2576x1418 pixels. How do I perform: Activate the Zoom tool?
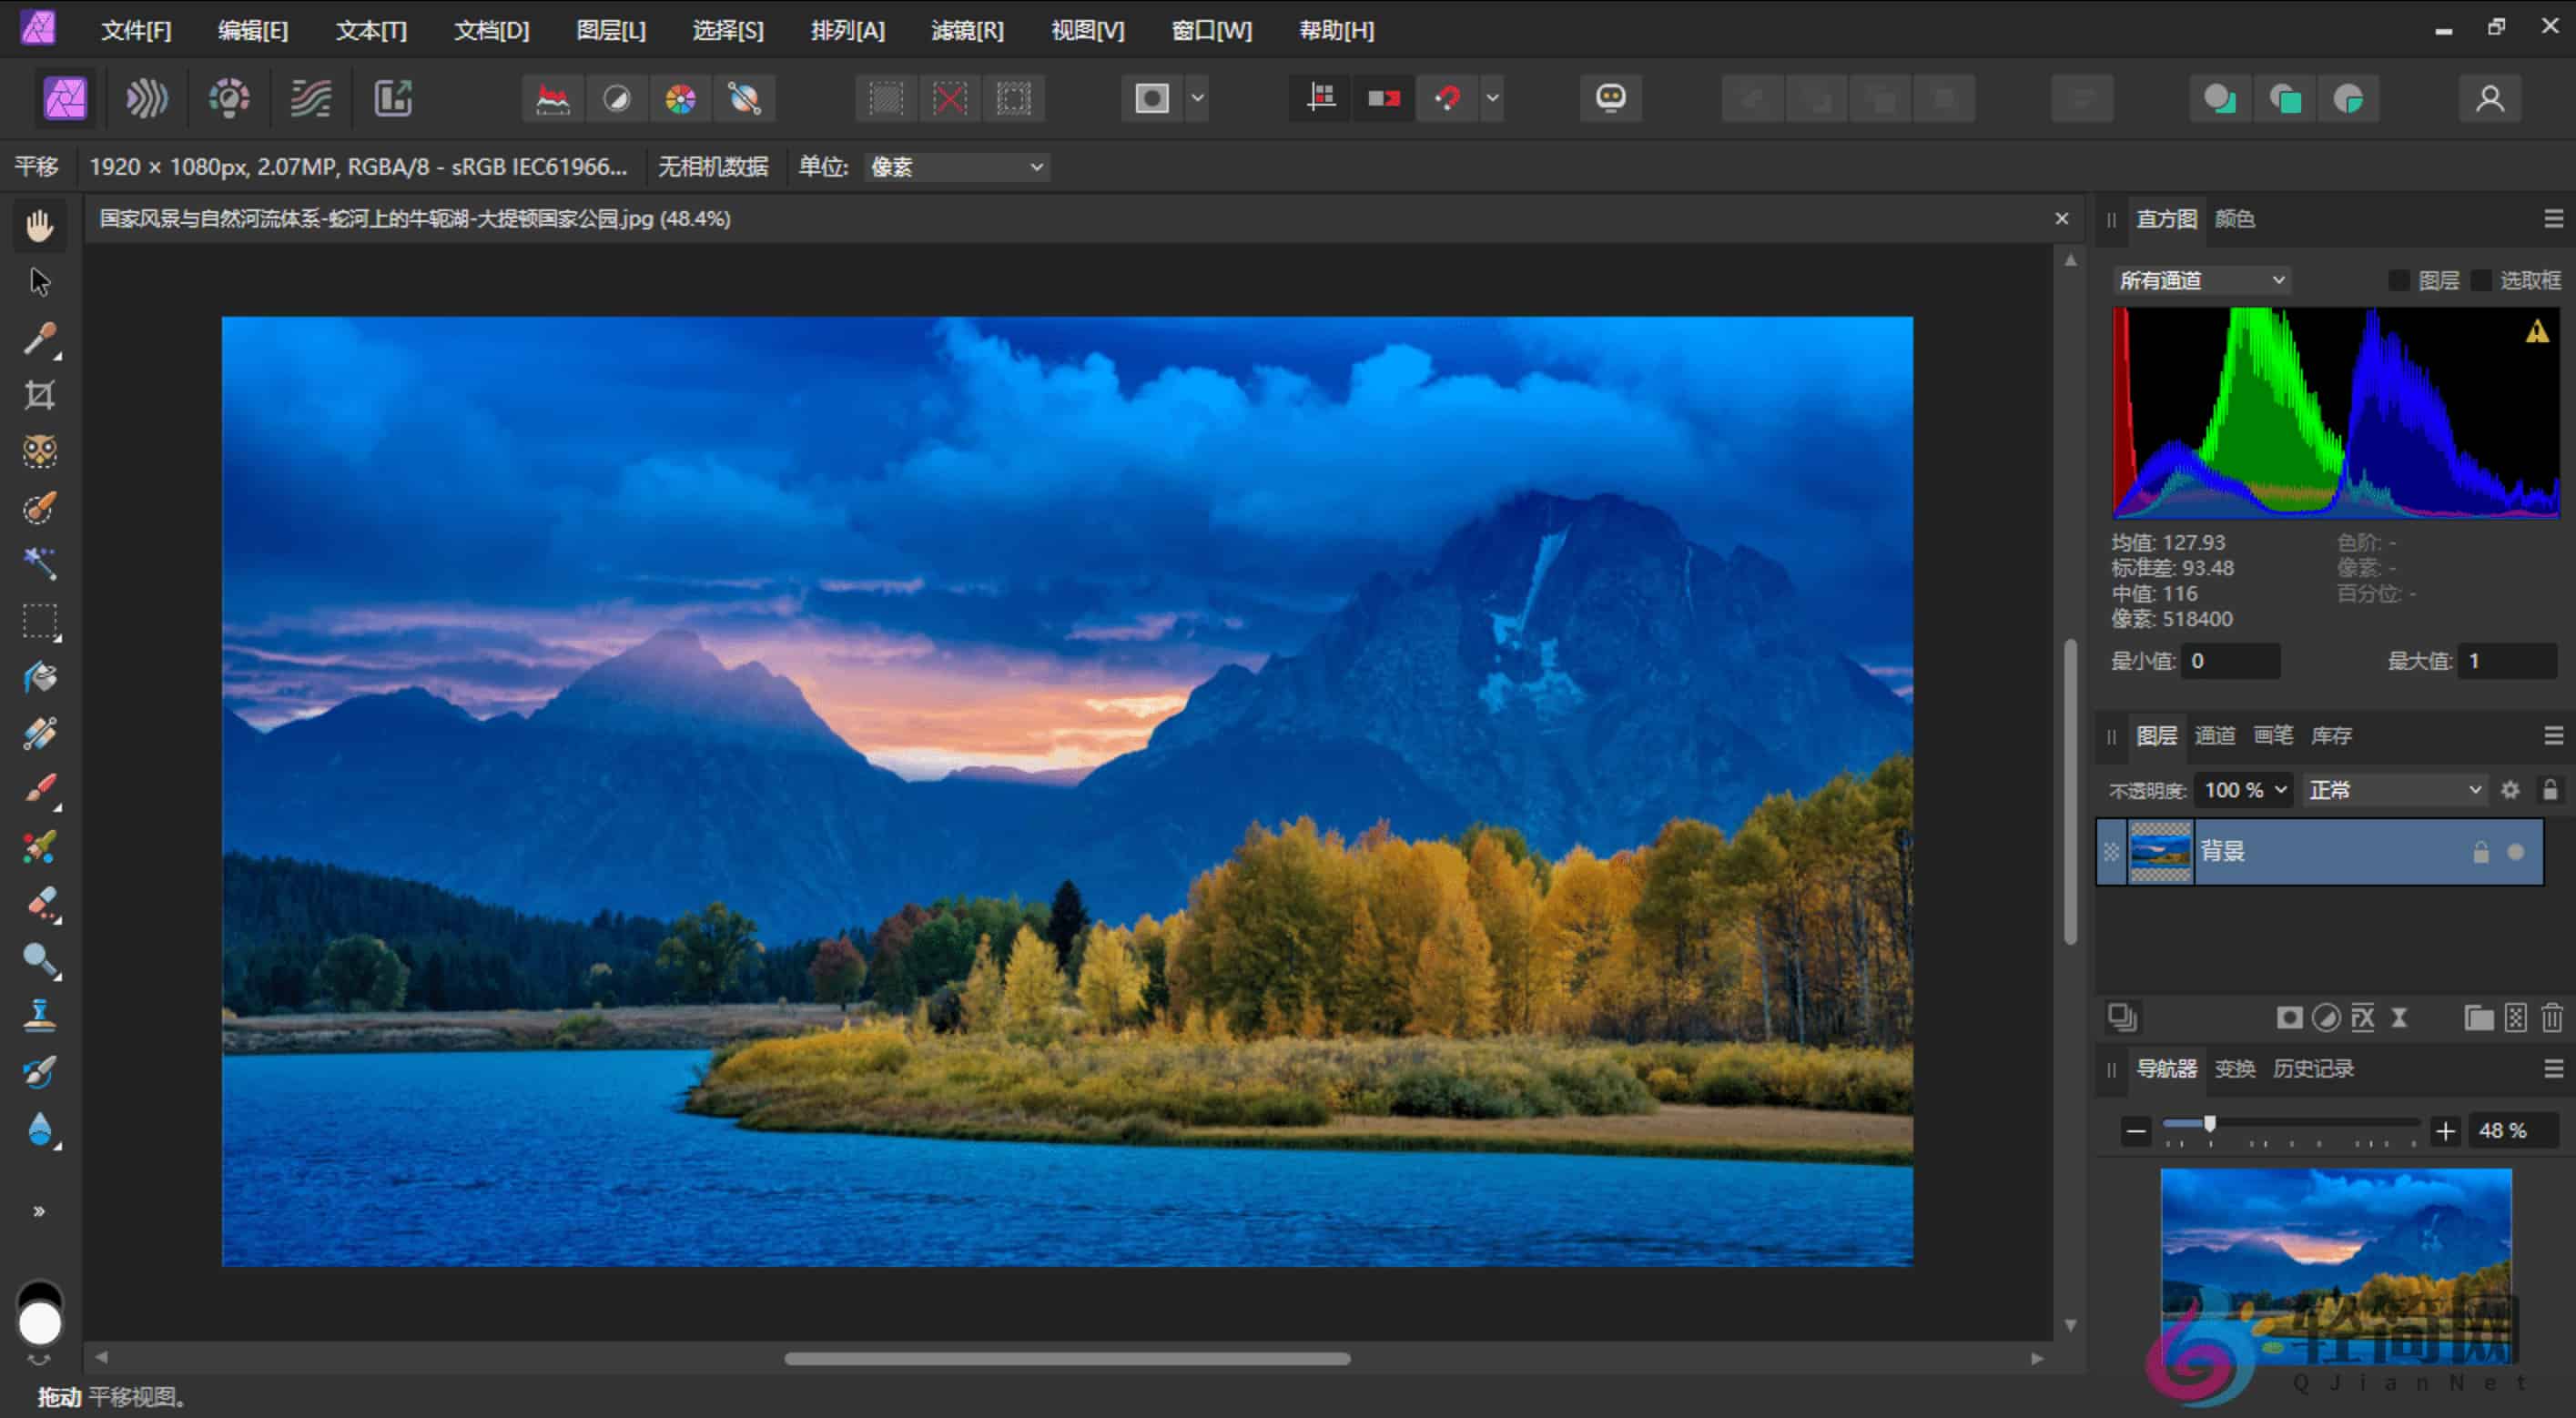[x=40, y=959]
